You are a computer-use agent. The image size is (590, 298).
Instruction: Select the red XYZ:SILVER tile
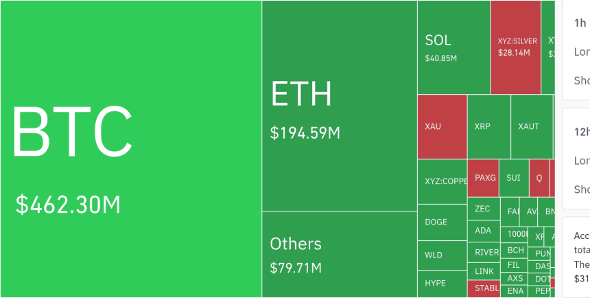click(x=515, y=47)
